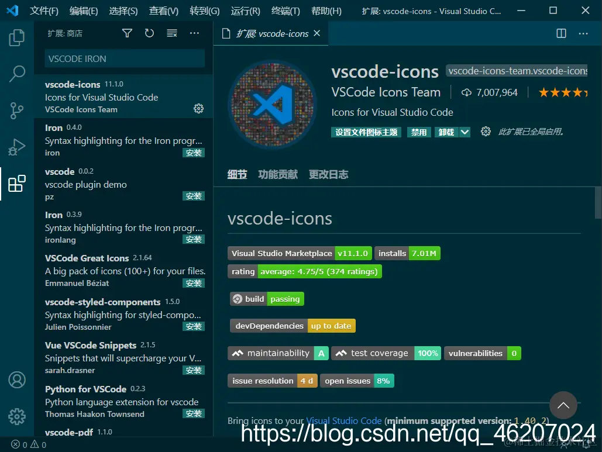Screen dimensions: 602x452
Task: Open the Accounts menu icon
Action: click(x=17, y=380)
